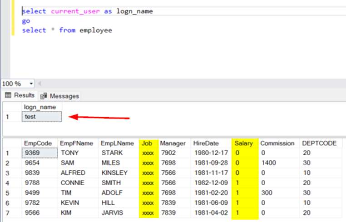Click the EmpLName column header
Viewport: 346px width, 222px height.
pyautogui.click(x=119, y=143)
